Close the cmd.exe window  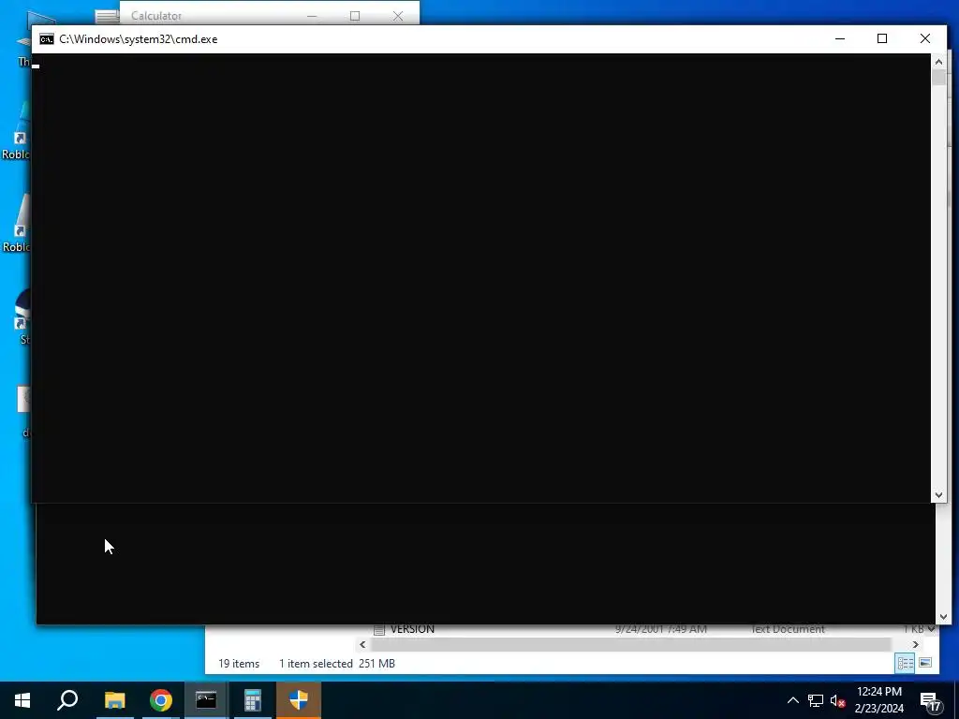(x=924, y=38)
